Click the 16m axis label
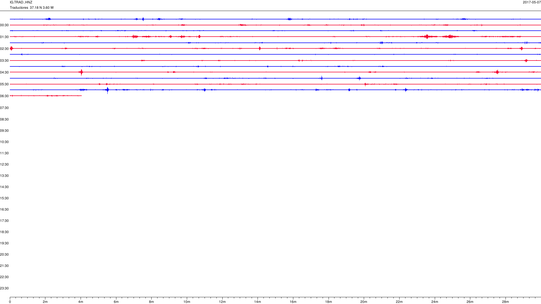 coord(293,302)
